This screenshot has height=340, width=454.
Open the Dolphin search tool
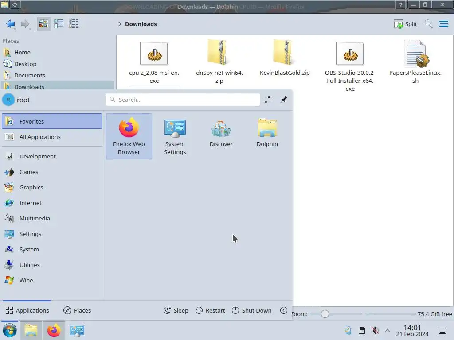coord(428,24)
